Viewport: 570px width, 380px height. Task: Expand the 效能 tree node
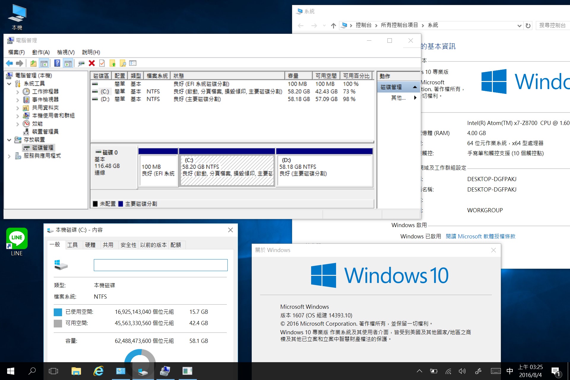point(18,124)
